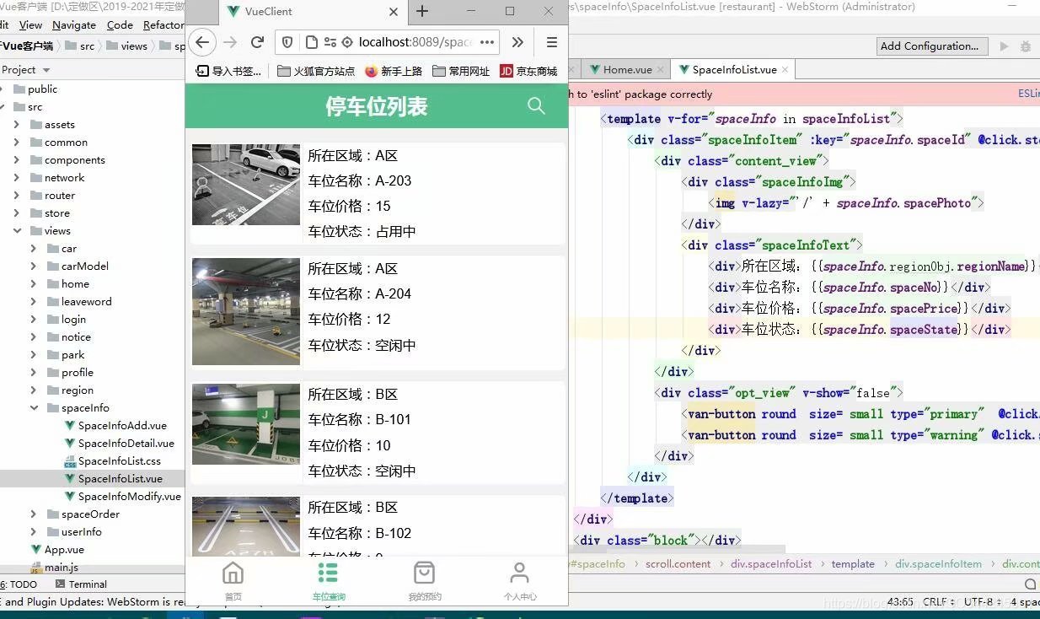
Task: Open 京东商城 bookmark link
Action: (x=529, y=71)
